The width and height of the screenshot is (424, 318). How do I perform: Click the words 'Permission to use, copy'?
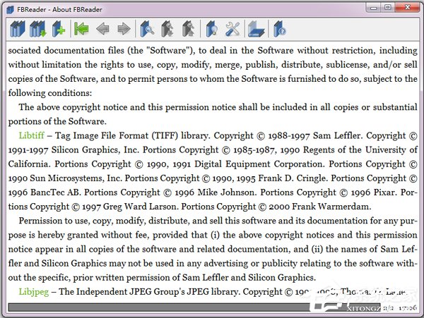[x=66, y=221]
